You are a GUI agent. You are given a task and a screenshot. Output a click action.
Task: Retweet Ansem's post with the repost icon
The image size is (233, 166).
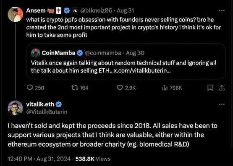pos(74,88)
